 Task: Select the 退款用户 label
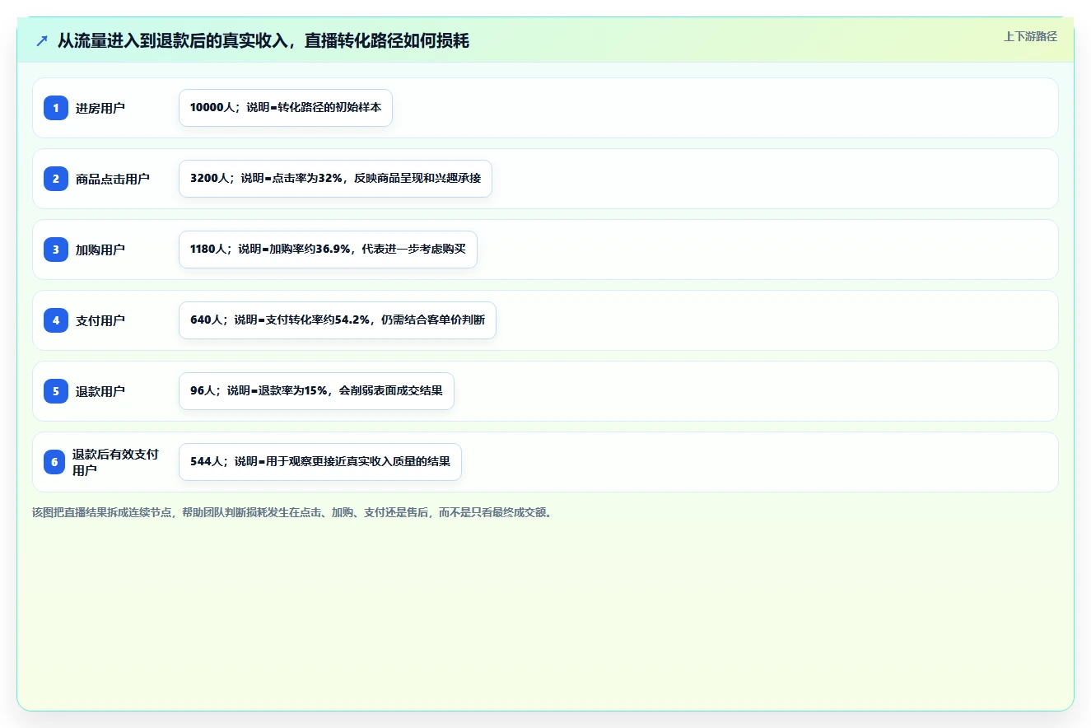pyautogui.click(x=100, y=391)
